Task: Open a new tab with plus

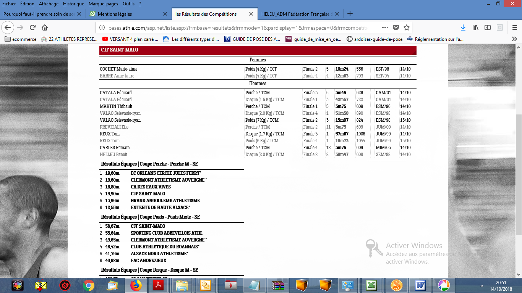Action: click(350, 14)
